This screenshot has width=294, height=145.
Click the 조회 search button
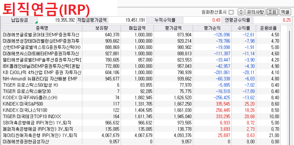[272, 12]
